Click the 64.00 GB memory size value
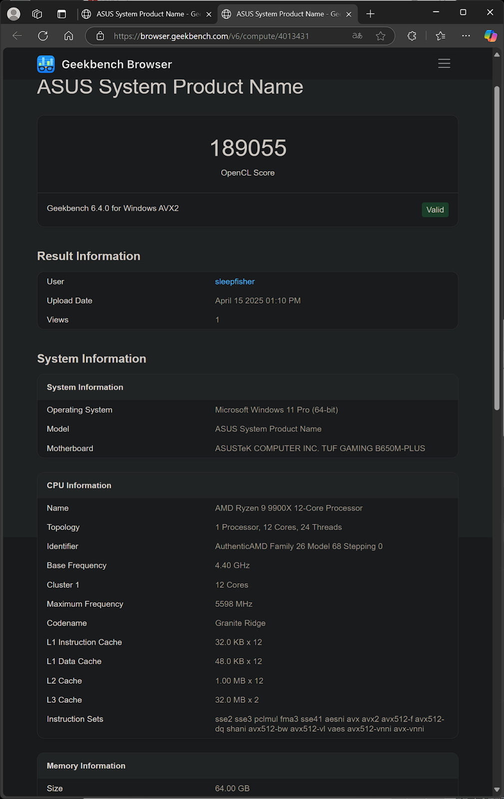 pyautogui.click(x=232, y=789)
